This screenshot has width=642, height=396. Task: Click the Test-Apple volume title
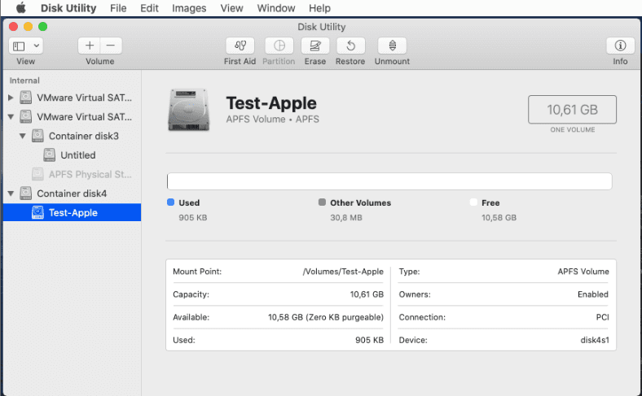click(x=271, y=103)
